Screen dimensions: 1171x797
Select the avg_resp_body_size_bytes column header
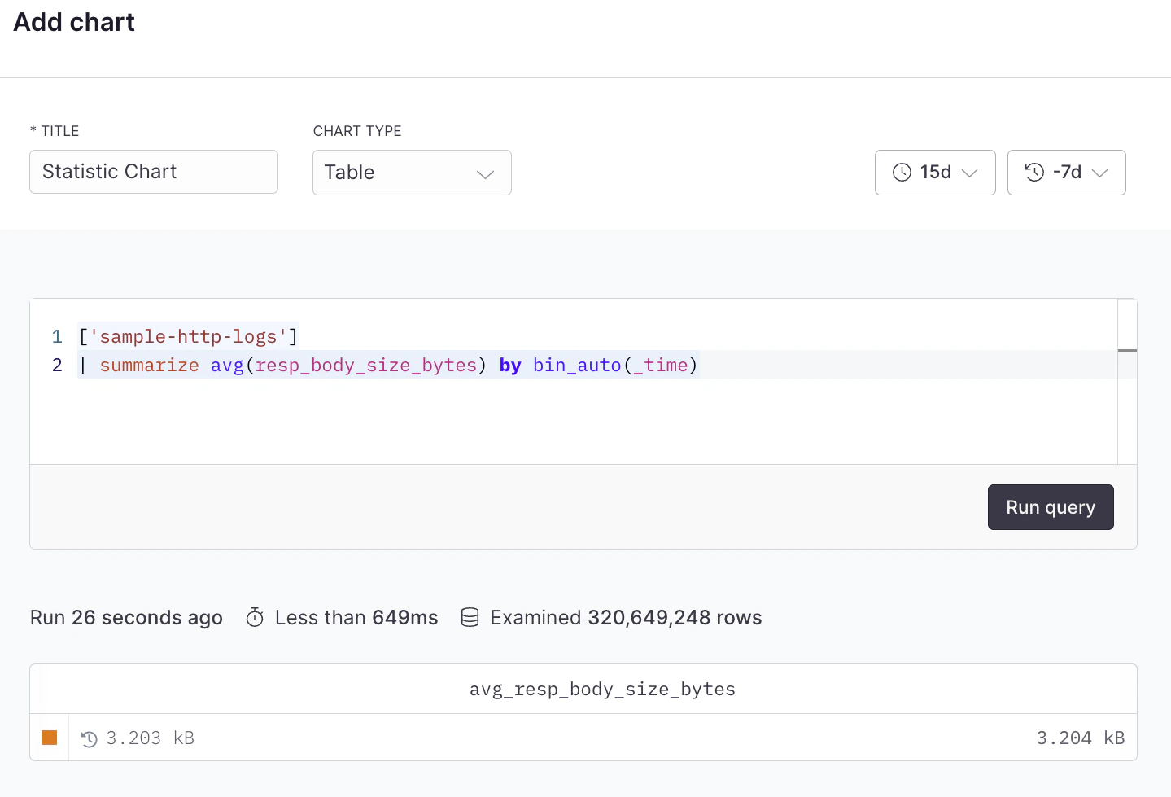coord(602,689)
